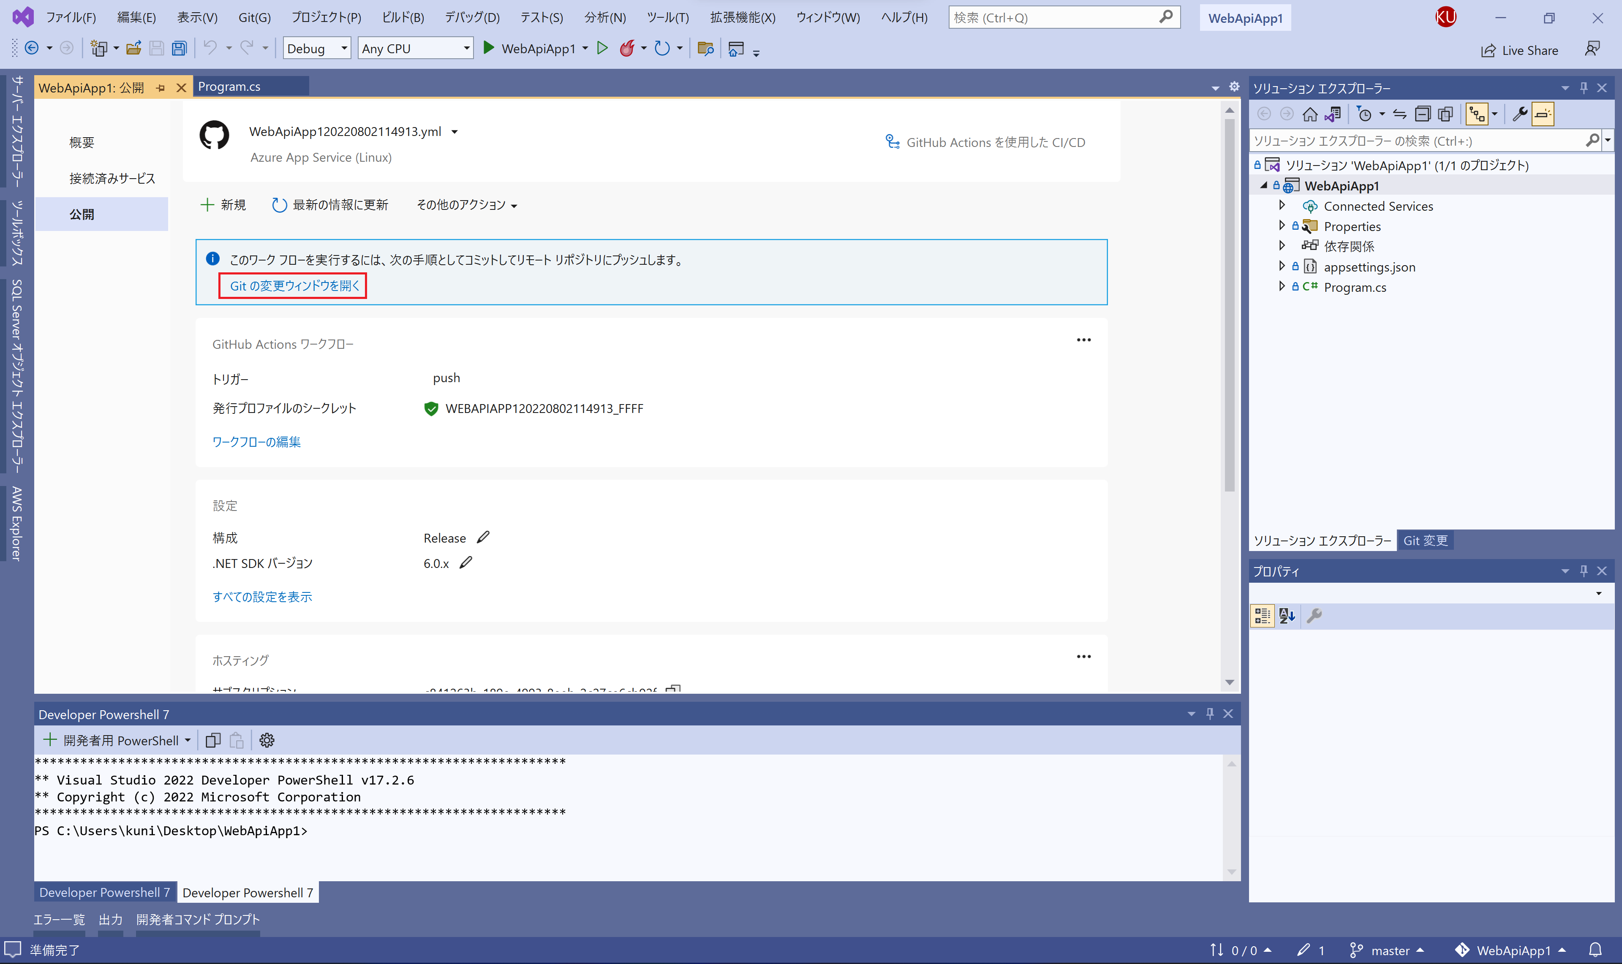Click the publish page vertical scrollbar

(x=1229, y=305)
